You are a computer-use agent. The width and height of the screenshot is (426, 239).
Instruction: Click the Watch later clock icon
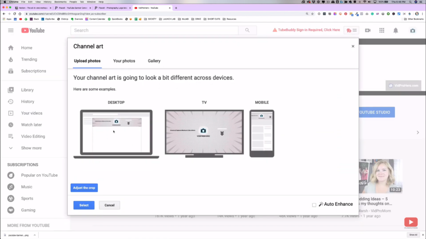[10, 125]
